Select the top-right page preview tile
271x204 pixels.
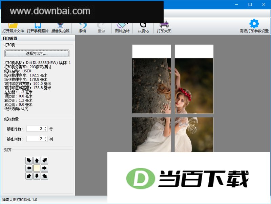(194, 79)
